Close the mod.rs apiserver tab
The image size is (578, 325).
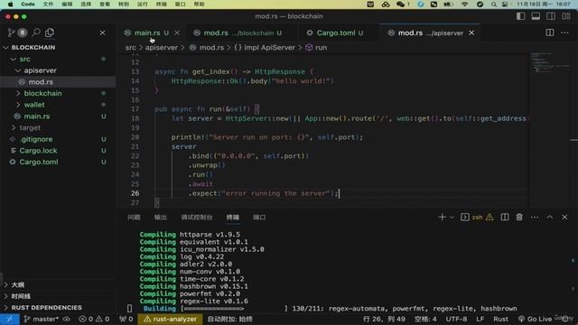point(471,32)
